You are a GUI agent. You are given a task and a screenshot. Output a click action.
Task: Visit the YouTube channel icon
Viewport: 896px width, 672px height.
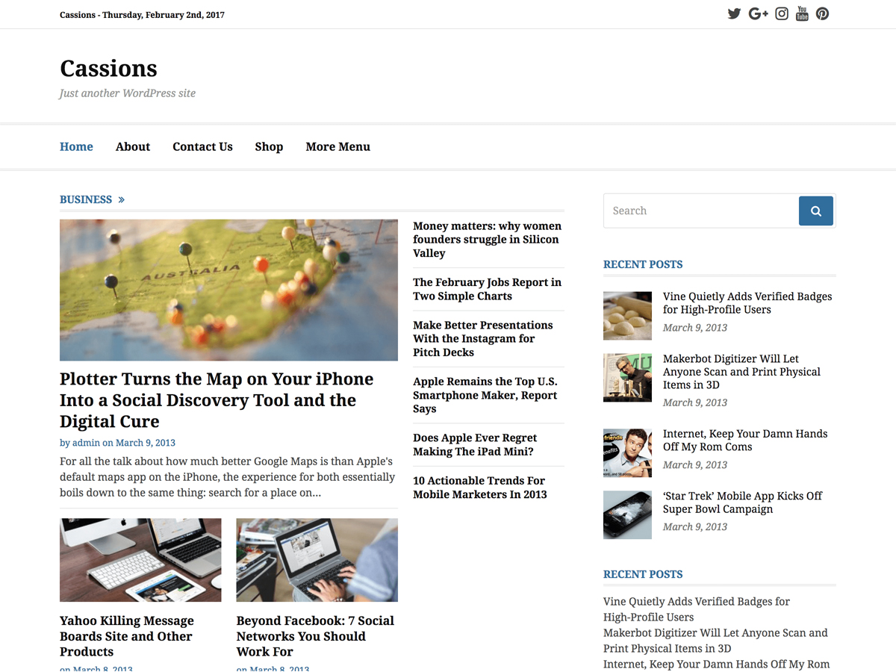[801, 13]
